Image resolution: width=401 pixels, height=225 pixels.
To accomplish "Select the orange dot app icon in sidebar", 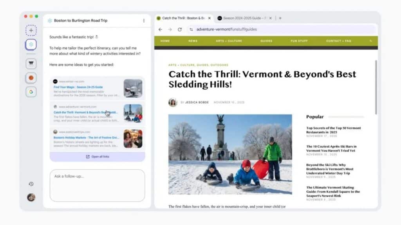I will (31, 78).
